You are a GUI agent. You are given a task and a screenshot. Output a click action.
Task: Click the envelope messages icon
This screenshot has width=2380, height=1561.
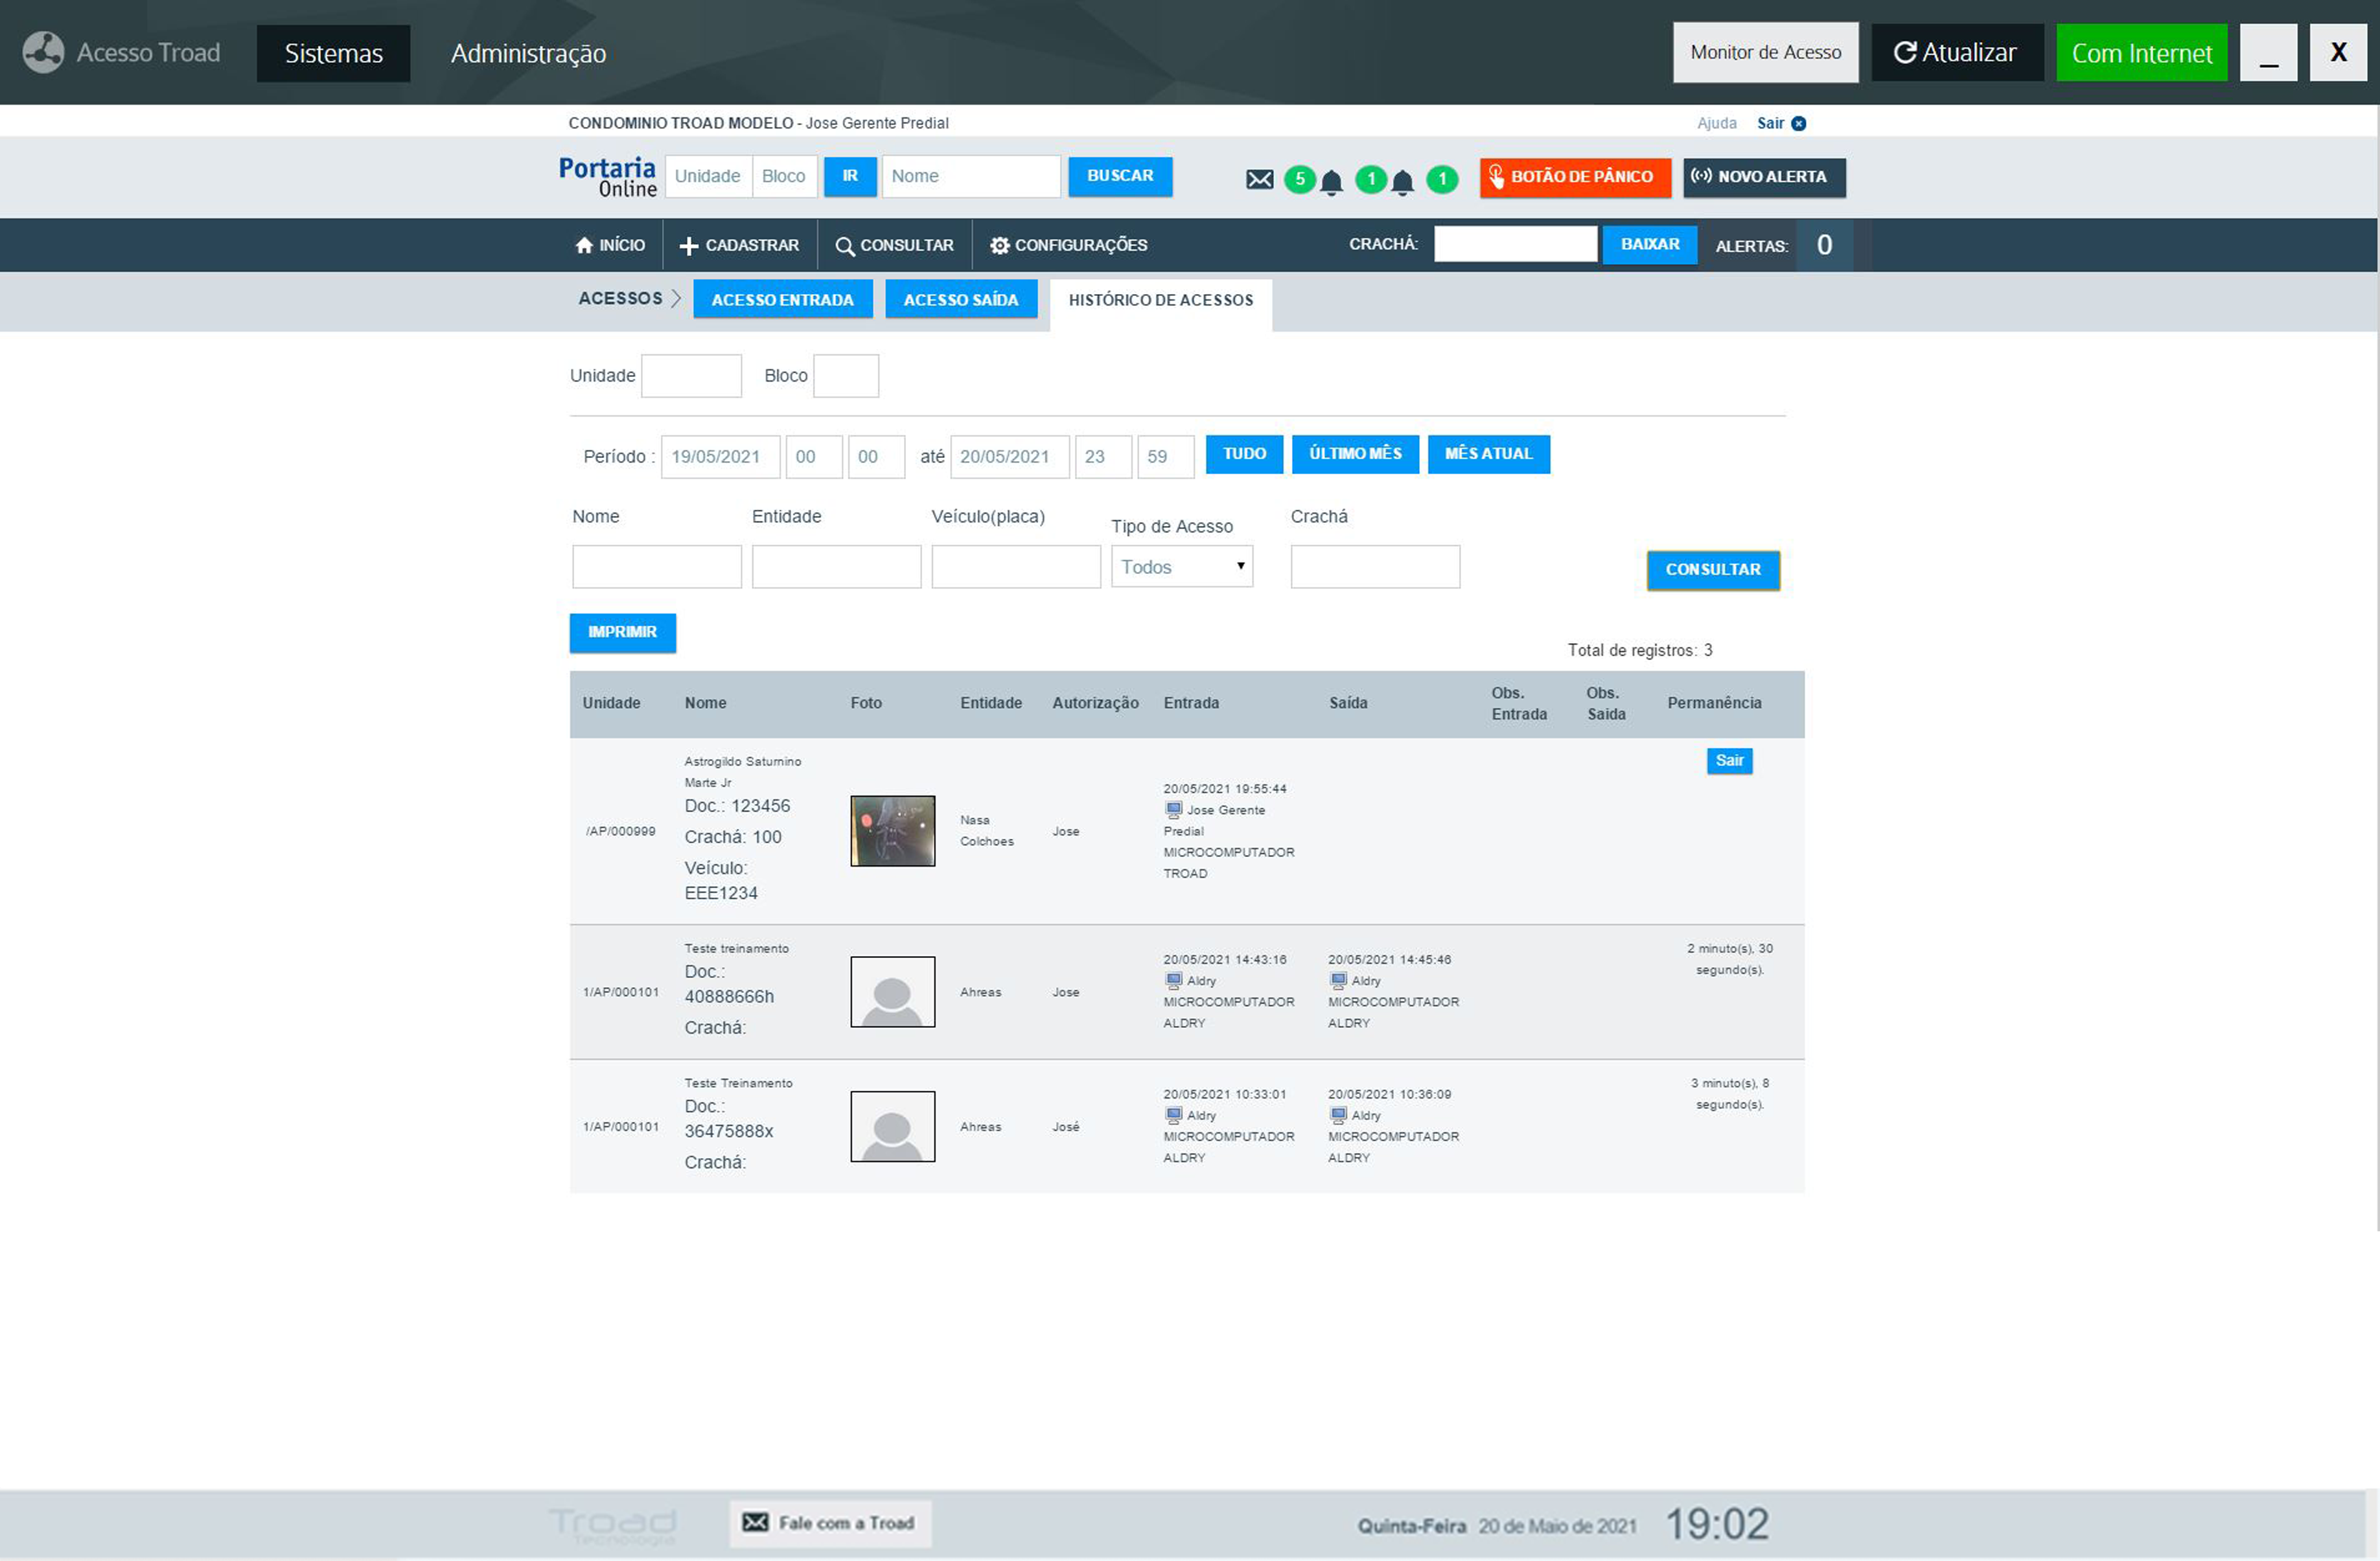point(1259,179)
